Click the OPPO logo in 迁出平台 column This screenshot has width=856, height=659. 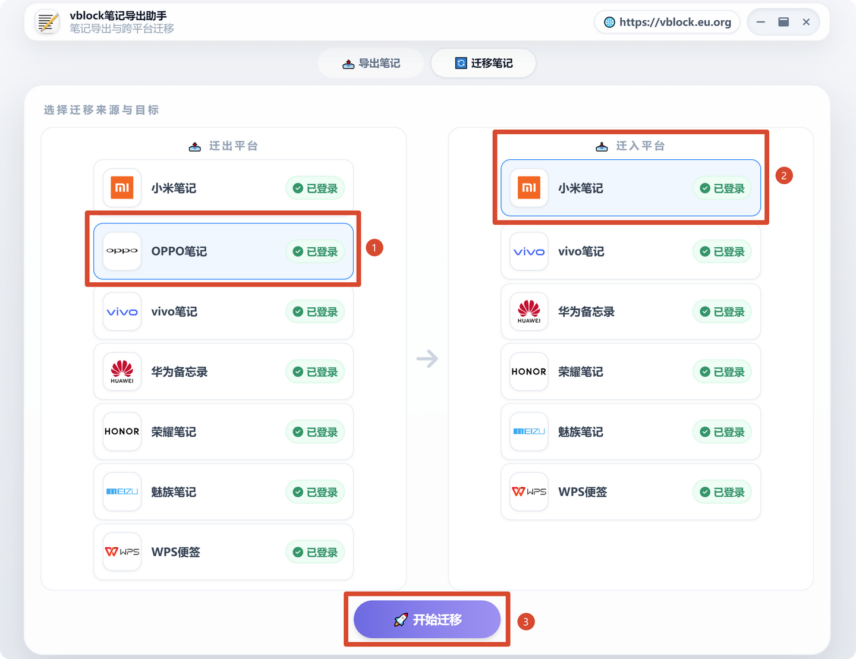click(x=122, y=251)
